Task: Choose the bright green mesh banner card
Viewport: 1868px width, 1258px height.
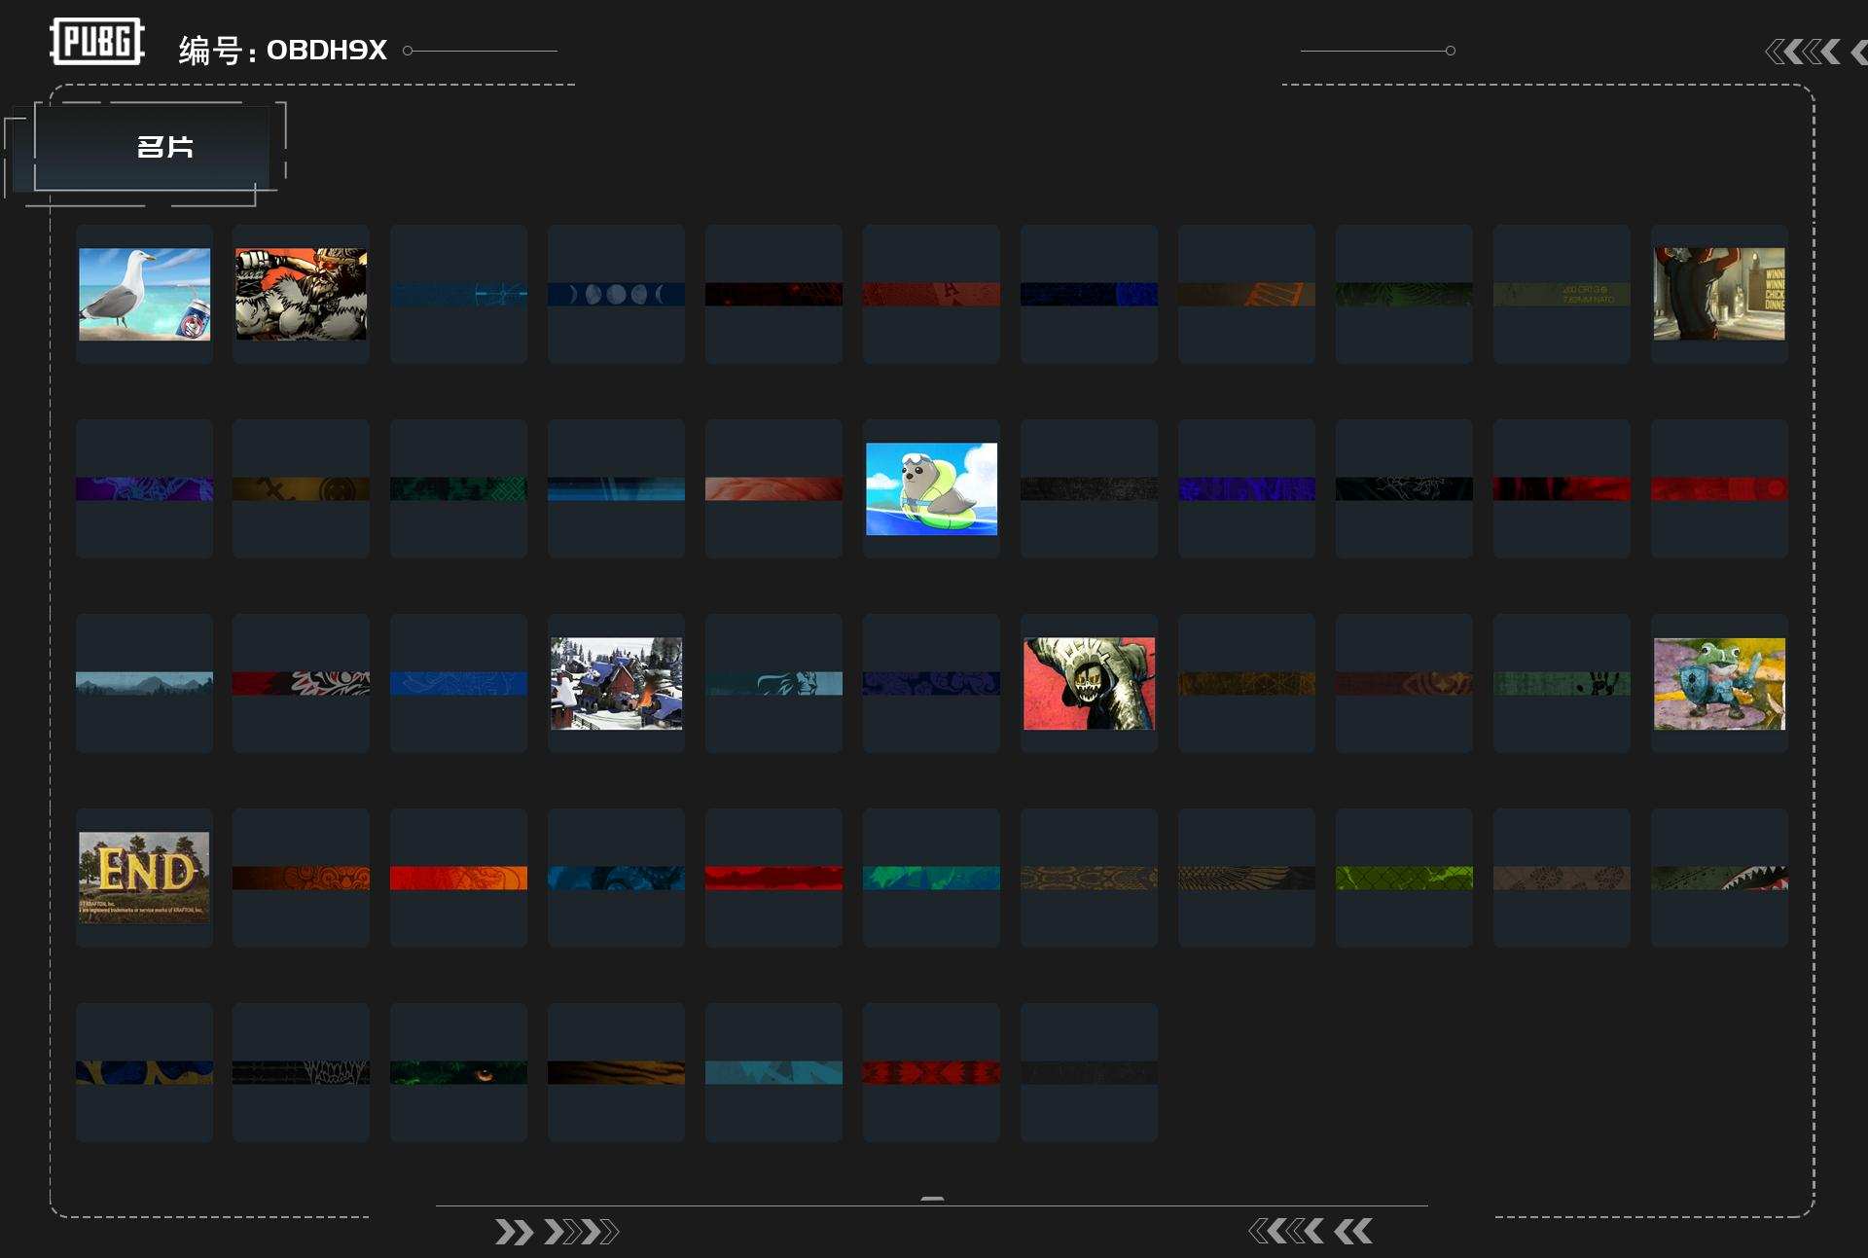Action: [1404, 878]
